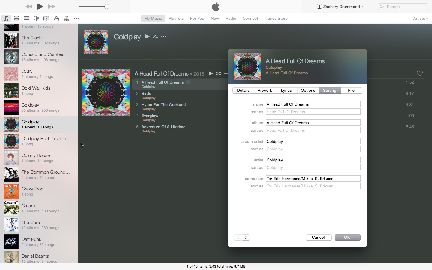Switch to the Details tab in dialog
The width and height of the screenshot is (432, 270).
tap(243, 90)
